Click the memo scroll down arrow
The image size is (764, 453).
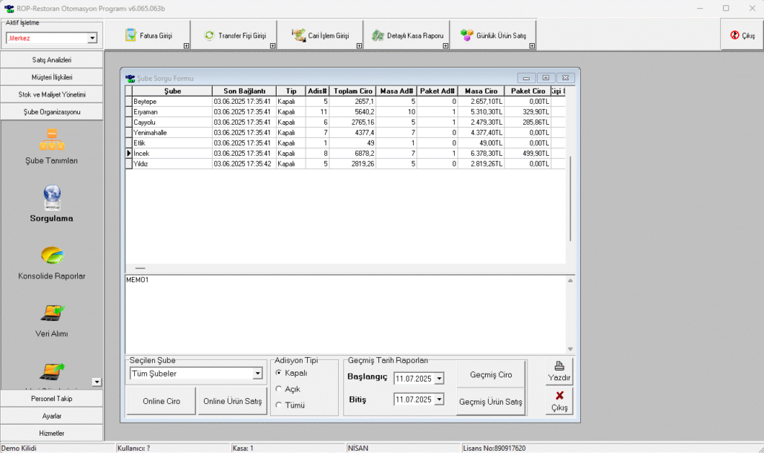570,349
